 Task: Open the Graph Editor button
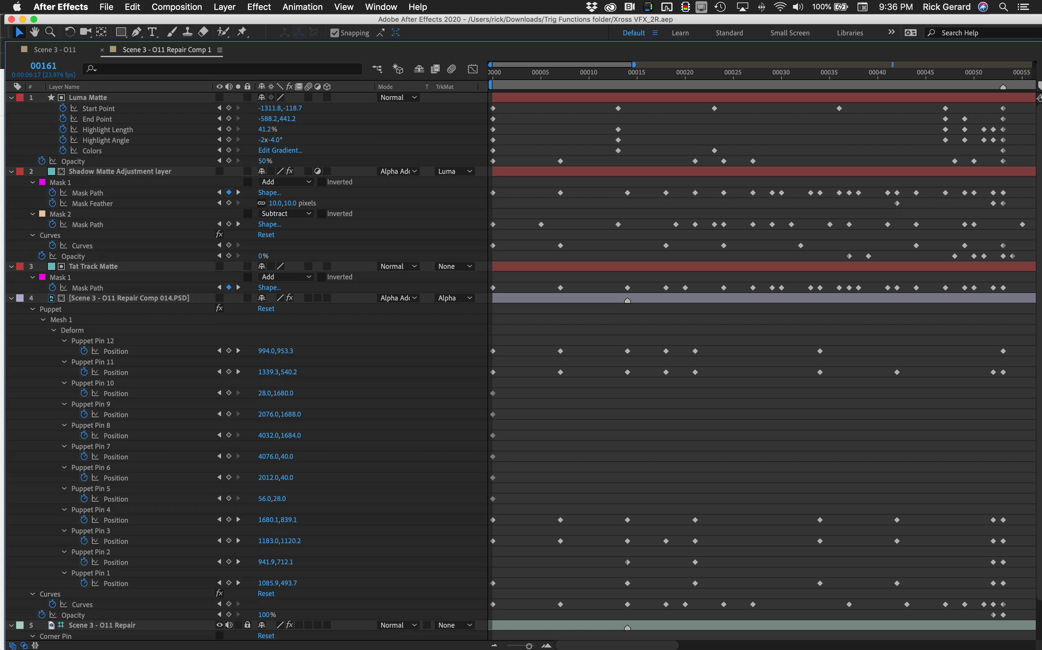pyautogui.click(x=473, y=69)
